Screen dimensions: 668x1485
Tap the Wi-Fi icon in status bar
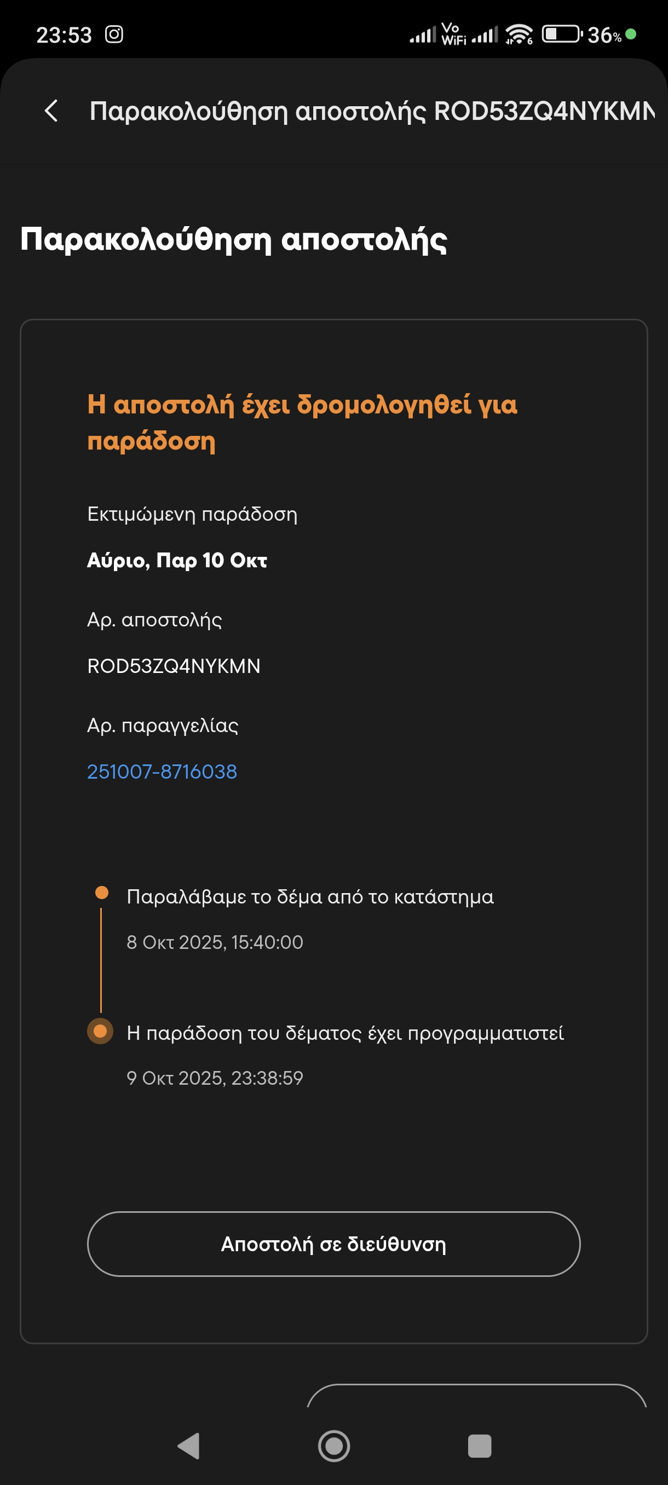519,34
